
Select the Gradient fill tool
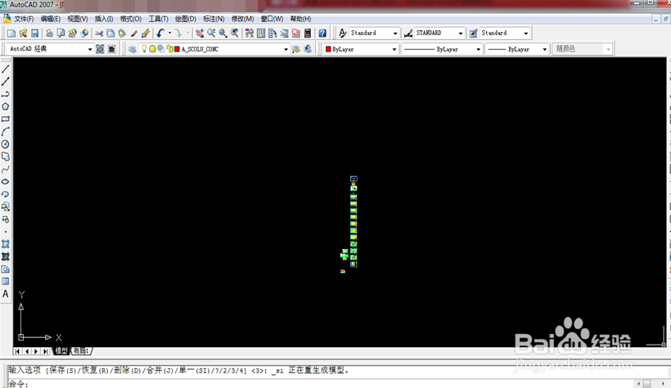(6, 256)
